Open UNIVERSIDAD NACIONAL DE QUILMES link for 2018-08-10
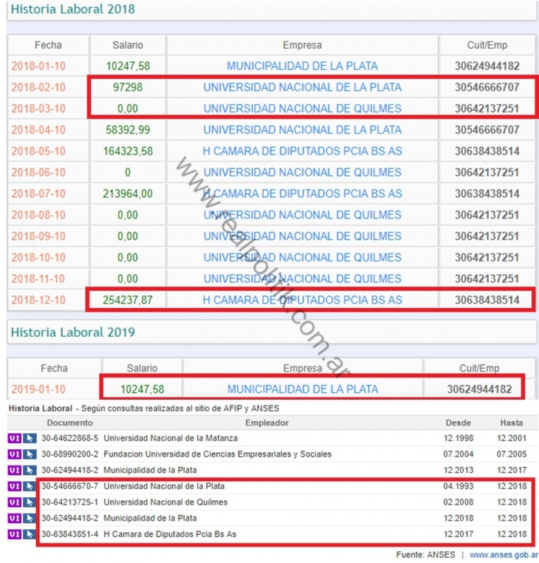Viewport: 539px width, 563px height. coord(302,215)
